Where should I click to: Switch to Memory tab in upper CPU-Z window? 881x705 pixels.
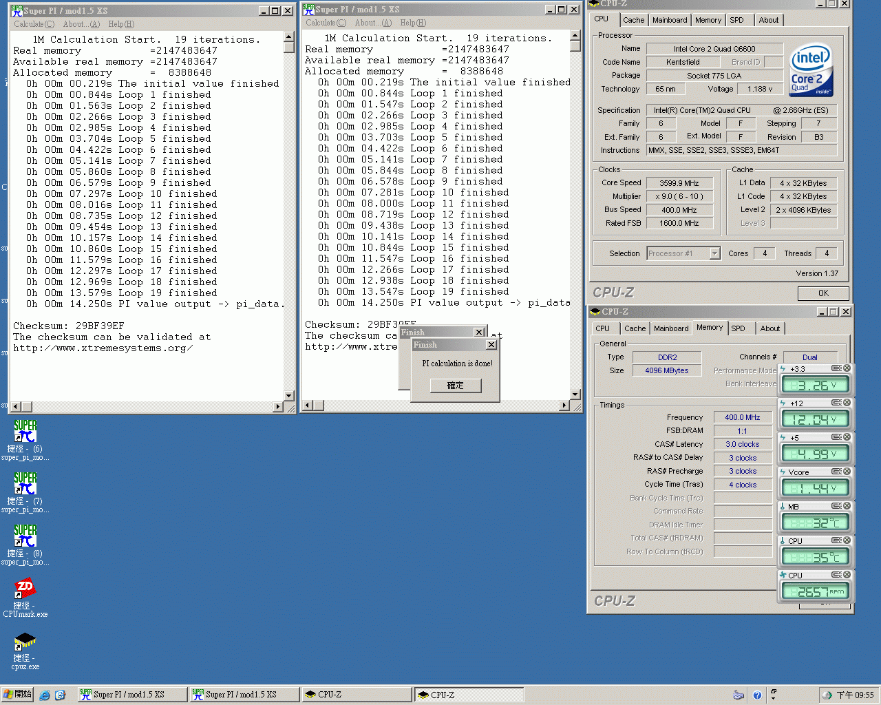point(708,20)
